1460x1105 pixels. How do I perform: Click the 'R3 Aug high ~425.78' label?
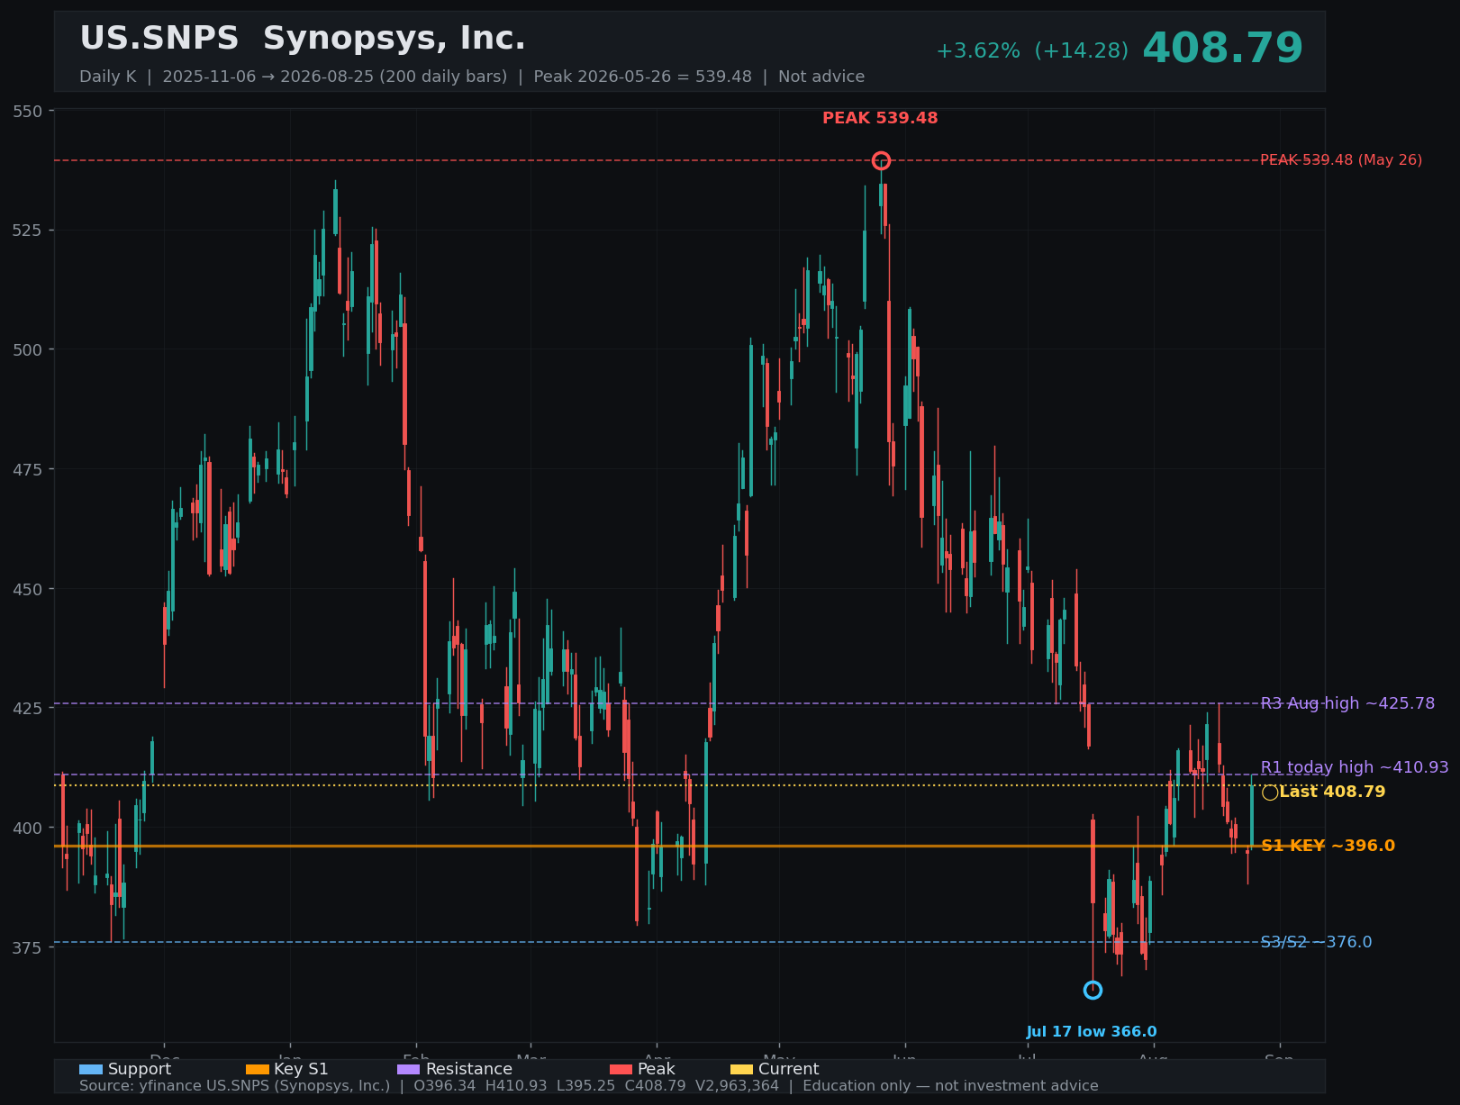point(1347,703)
